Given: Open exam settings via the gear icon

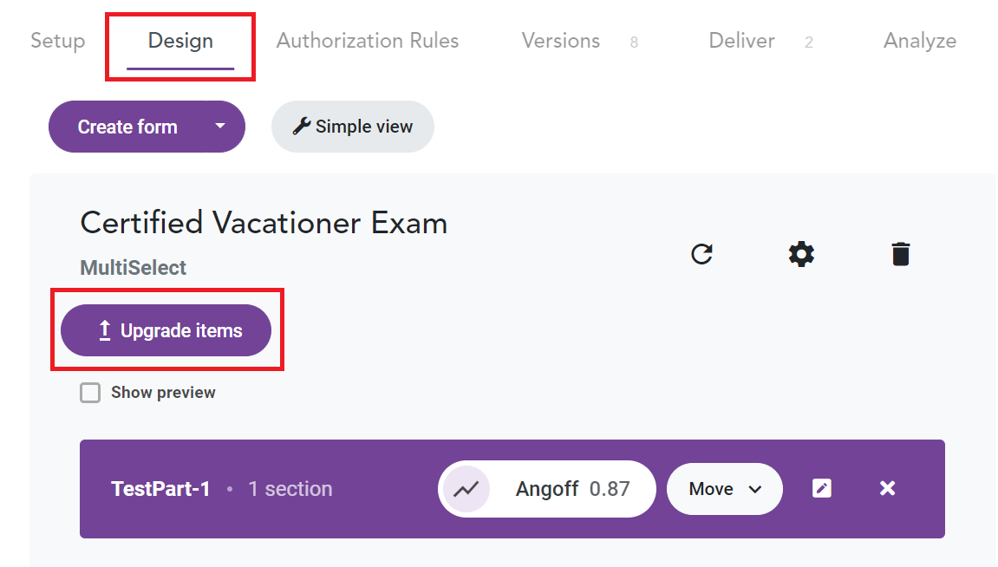Looking at the screenshot, I should [x=801, y=254].
